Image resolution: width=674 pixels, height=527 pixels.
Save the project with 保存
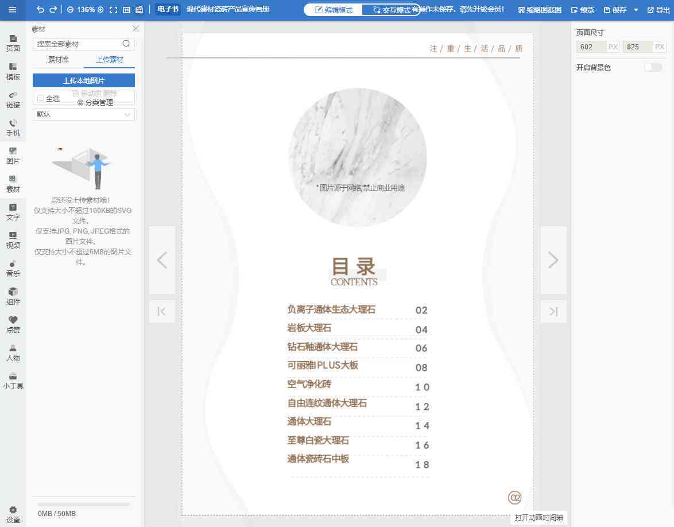pos(615,10)
